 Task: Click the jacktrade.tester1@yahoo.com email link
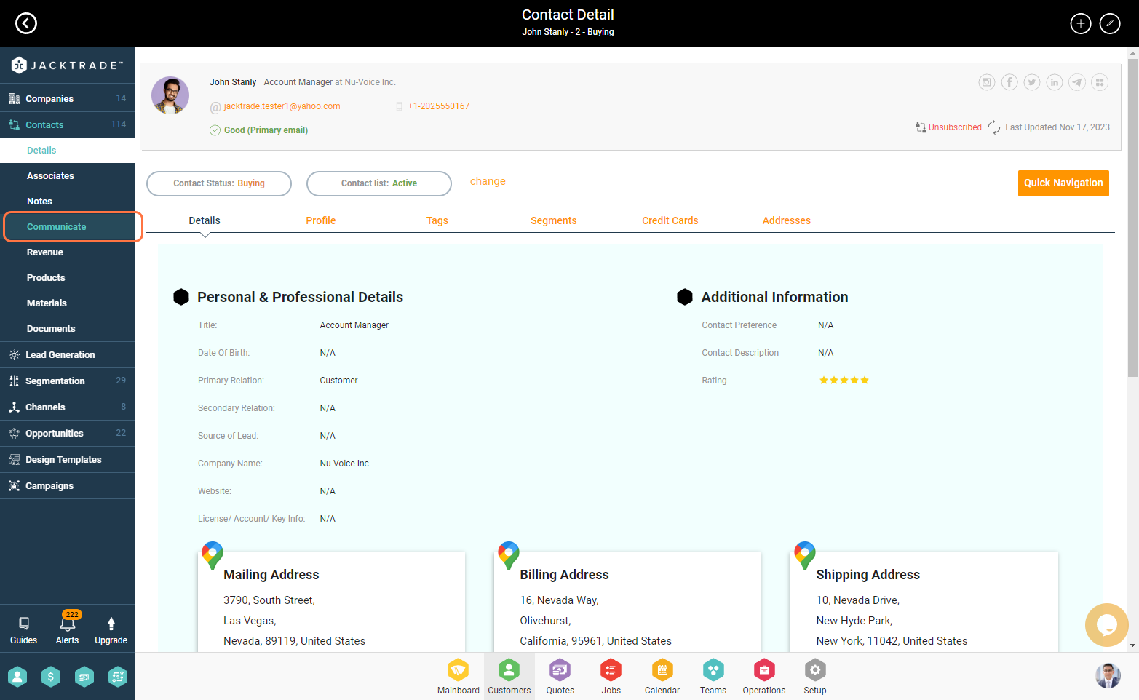click(x=282, y=106)
